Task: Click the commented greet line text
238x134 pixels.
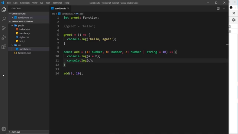Action: 79,26
